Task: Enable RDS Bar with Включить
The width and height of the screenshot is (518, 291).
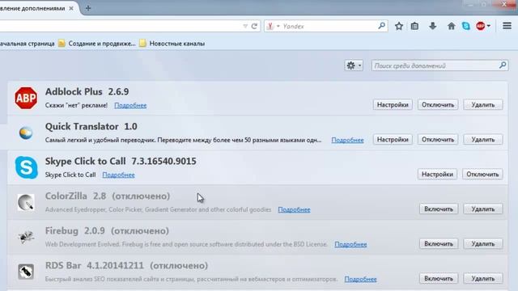Action: [439, 278]
